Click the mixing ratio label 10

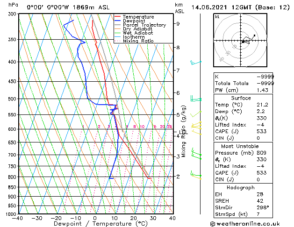point(142,127)
